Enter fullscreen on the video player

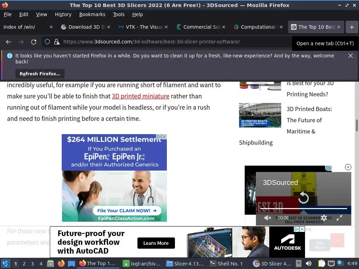[339, 218]
